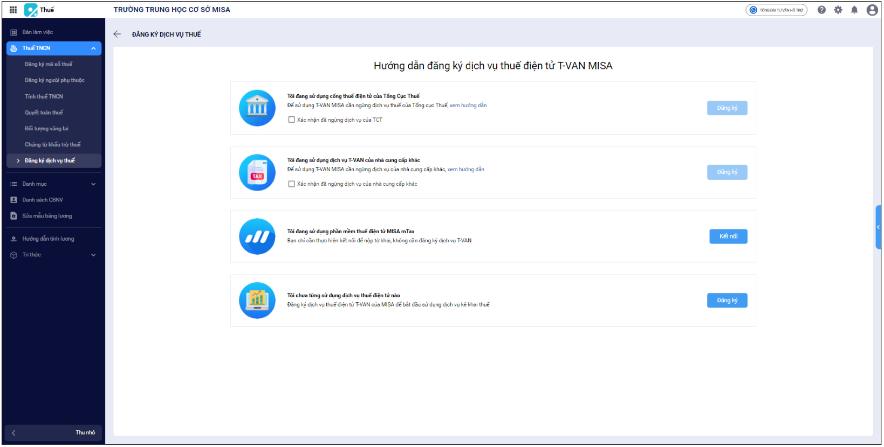This screenshot has width=884, height=447.
Task: Click Đăng ký for Tổng Cục Thuế option
Action: (x=727, y=108)
